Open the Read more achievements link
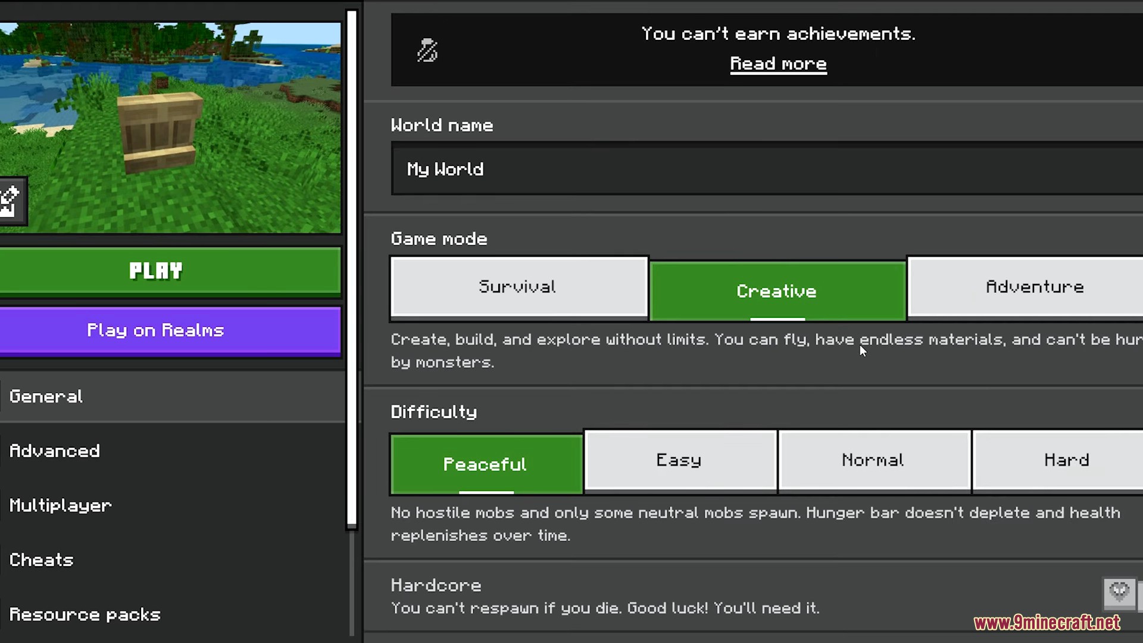Viewport: 1143px width, 643px height. pyautogui.click(x=778, y=64)
